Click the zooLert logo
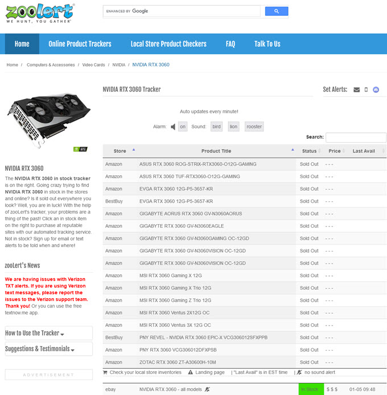 [40, 13]
